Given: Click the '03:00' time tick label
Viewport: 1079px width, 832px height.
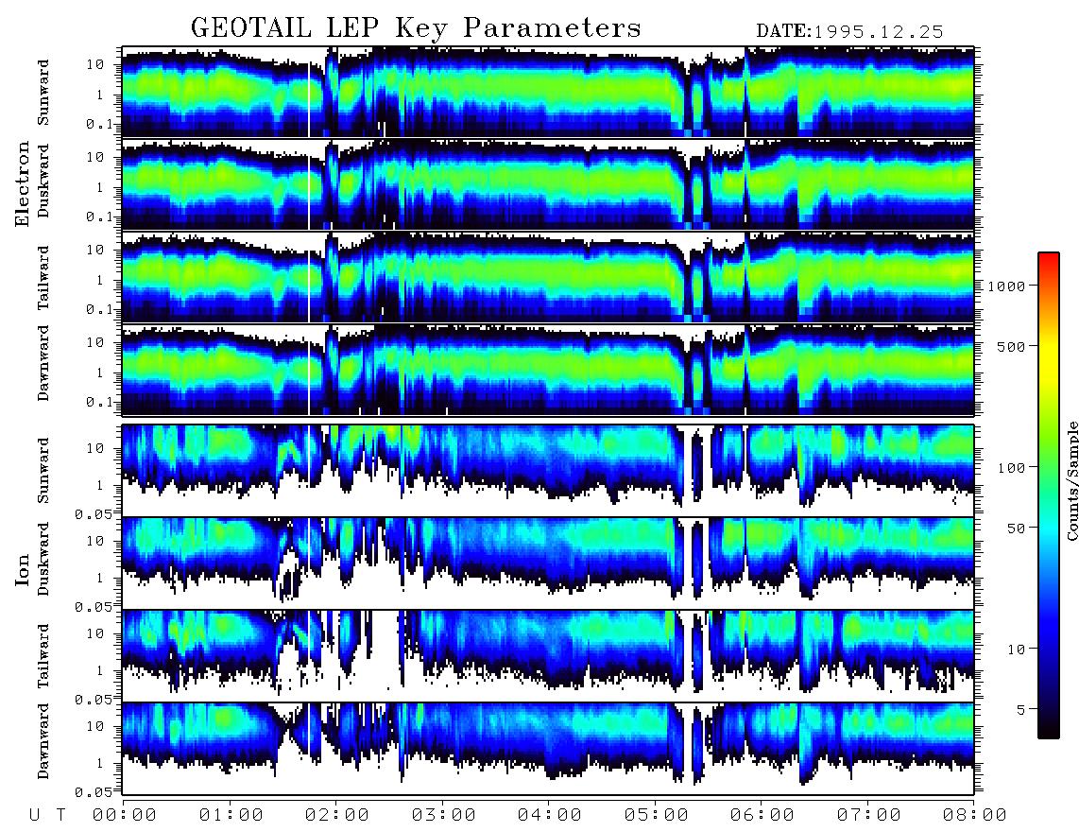Looking at the screenshot, I should tap(444, 816).
